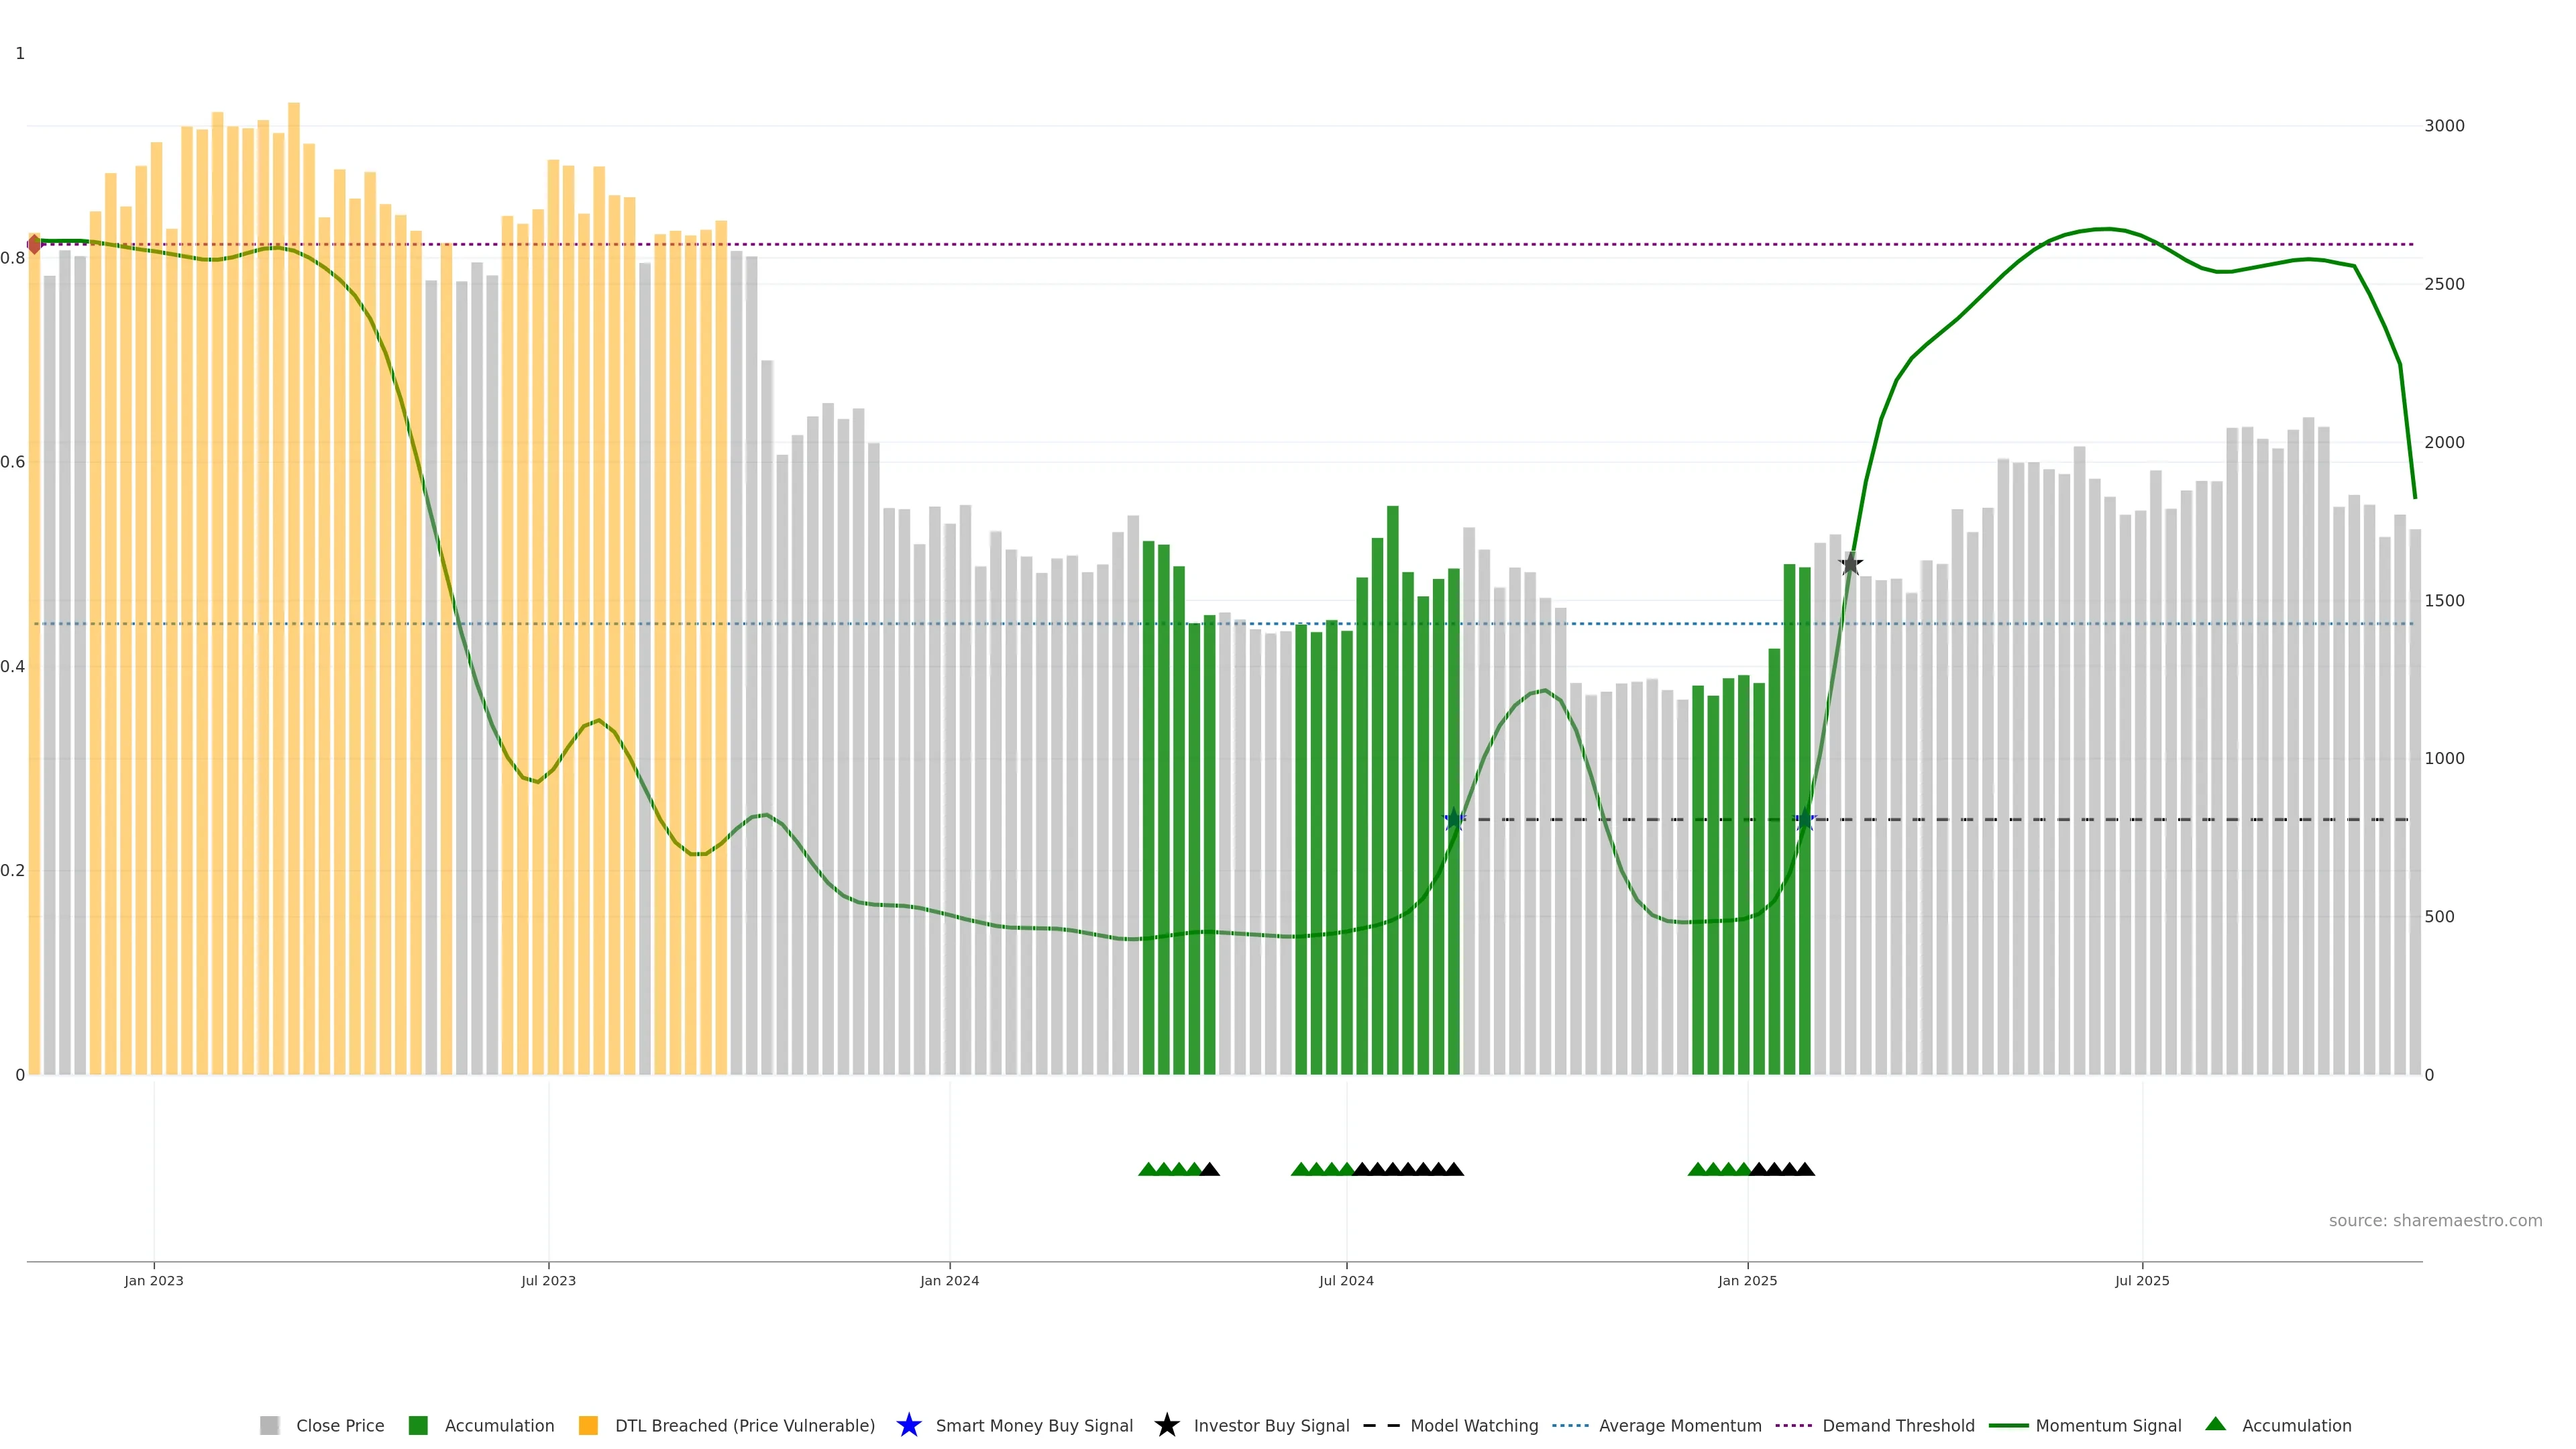Click the black star marker on the chart
The height and width of the screenshot is (1449, 2576).
(1850, 565)
